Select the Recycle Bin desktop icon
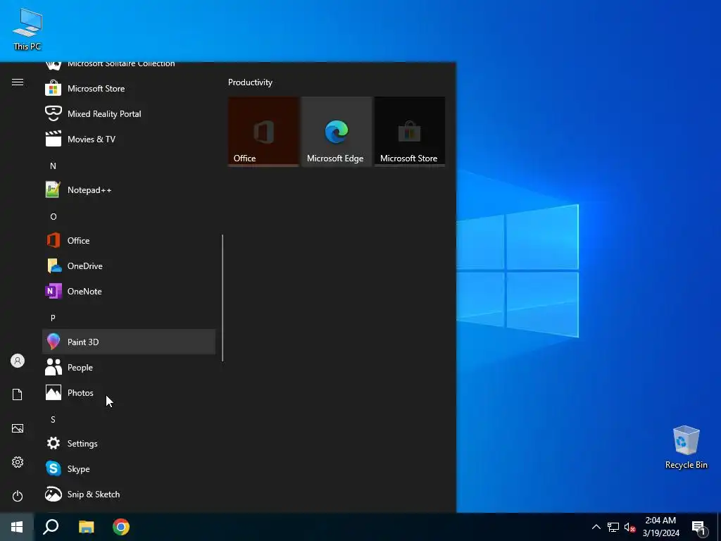This screenshot has width=721, height=541. pyautogui.click(x=686, y=447)
